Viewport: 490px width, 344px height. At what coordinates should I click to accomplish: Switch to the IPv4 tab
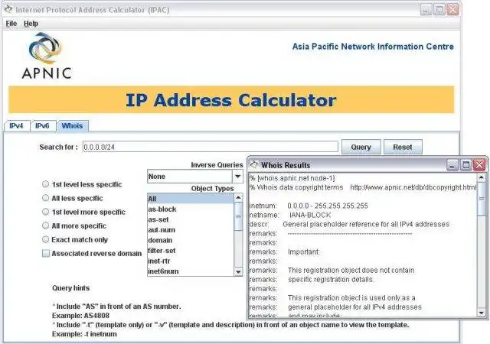[16, 126]
